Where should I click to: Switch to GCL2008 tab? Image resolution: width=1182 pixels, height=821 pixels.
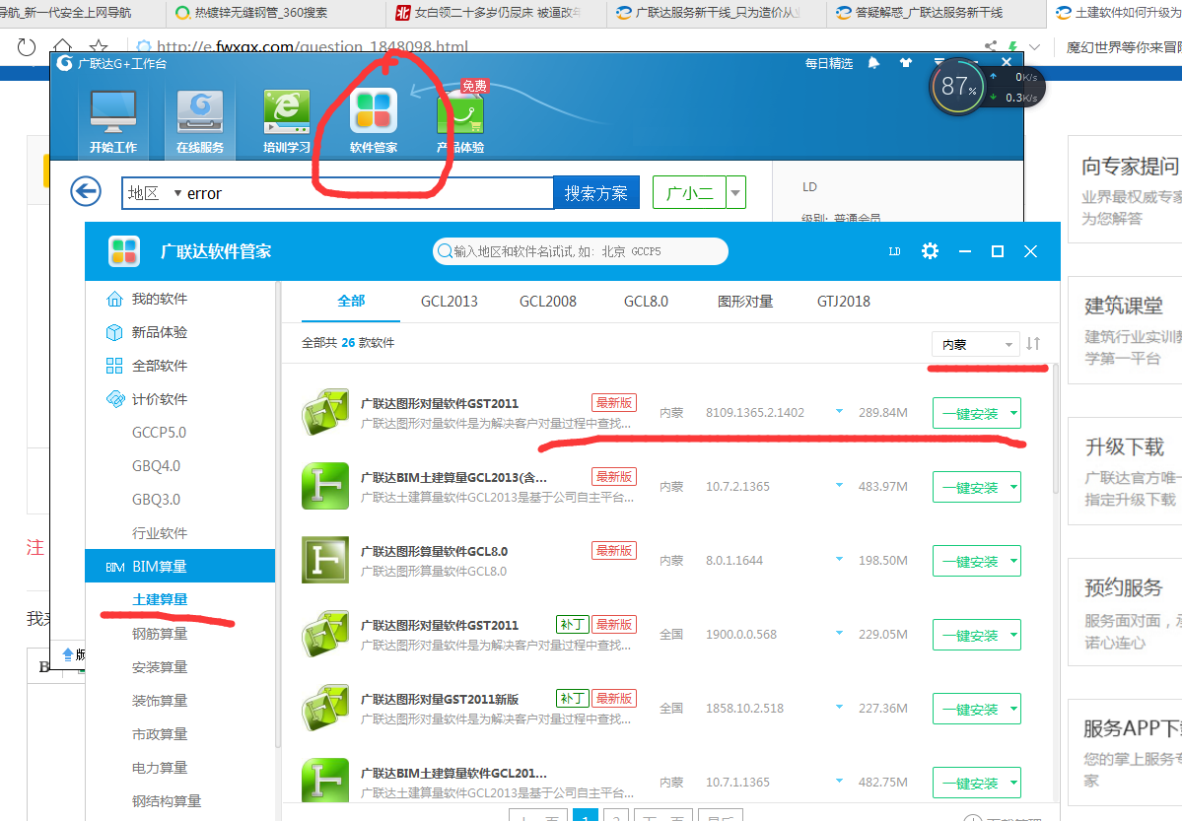pyautogui.click(x=548, y=301)
